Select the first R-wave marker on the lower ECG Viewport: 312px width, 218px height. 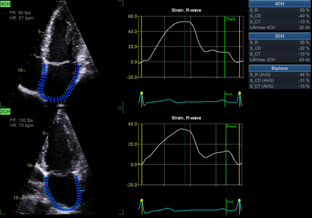(x=142, y=200)
